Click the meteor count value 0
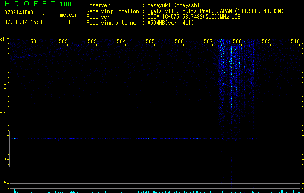 click(69, 22)
